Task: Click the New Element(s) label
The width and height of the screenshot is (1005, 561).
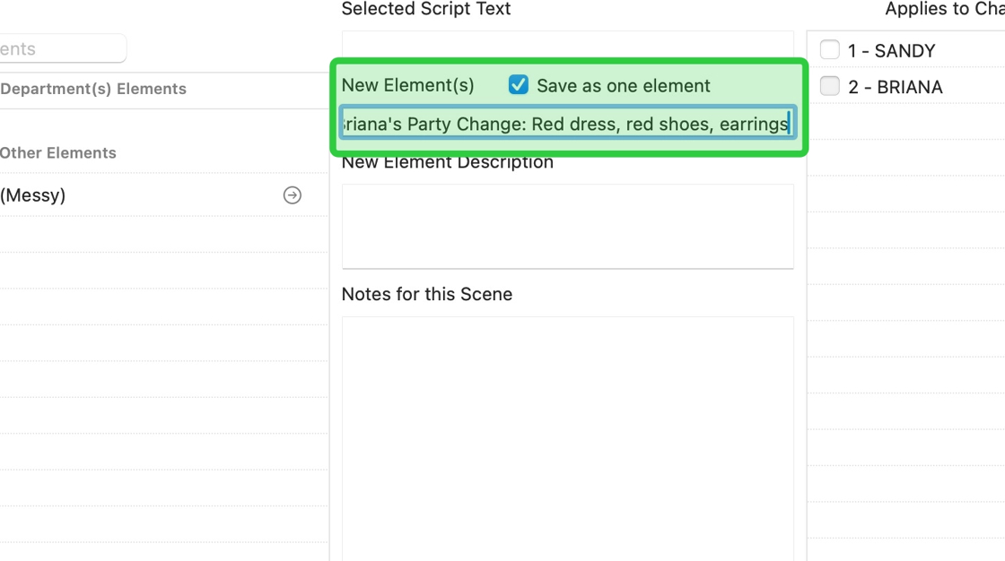Action: [407, 85]
